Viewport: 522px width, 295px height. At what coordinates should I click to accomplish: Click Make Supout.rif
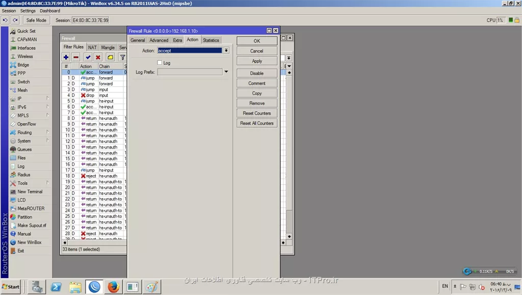pos(32,226)
